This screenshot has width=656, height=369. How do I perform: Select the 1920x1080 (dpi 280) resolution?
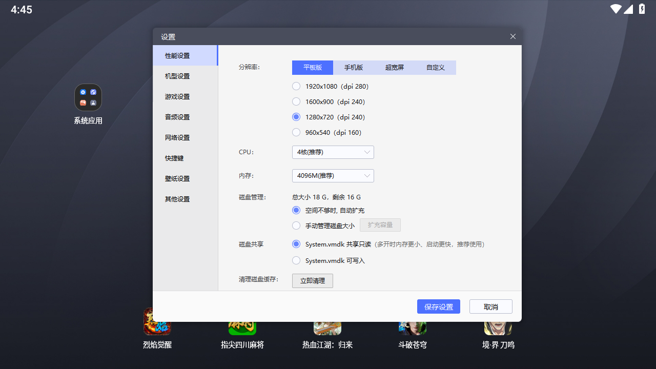pyautogui.click(x=296, y=86)
